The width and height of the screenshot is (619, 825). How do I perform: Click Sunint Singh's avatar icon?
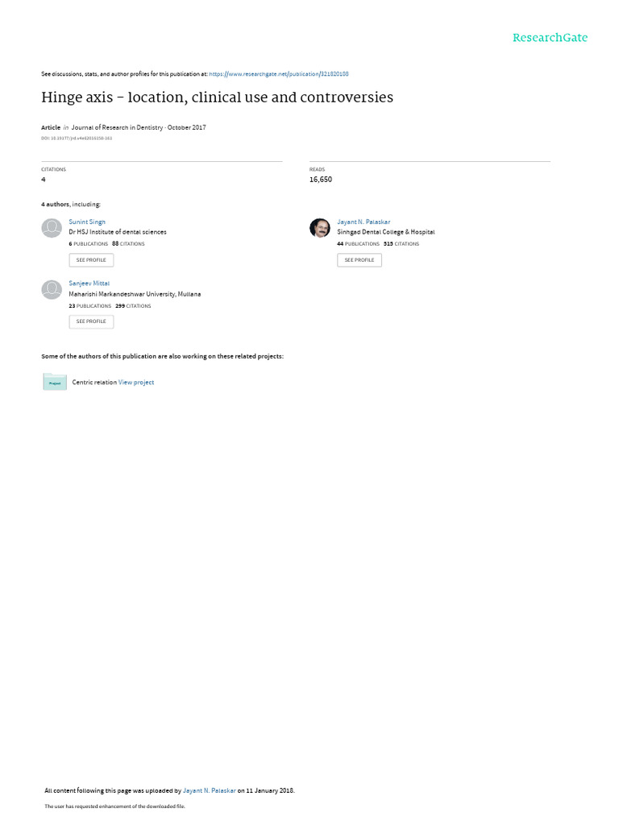(x=52, y=228)
